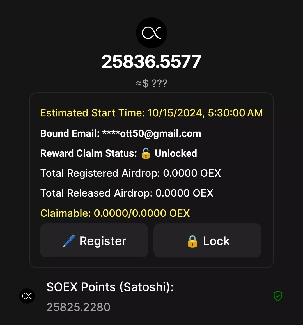Click the Unlocked status text
The height and width of the screenshot is (325, 303).
click(176, 153)
